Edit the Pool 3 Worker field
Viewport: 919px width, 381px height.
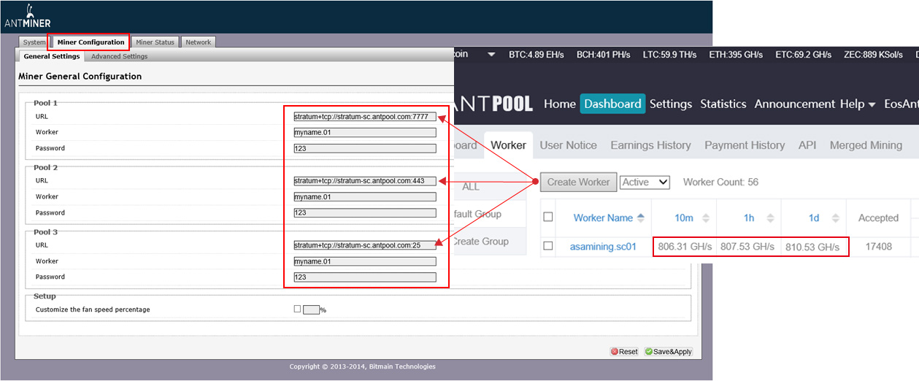365,261
